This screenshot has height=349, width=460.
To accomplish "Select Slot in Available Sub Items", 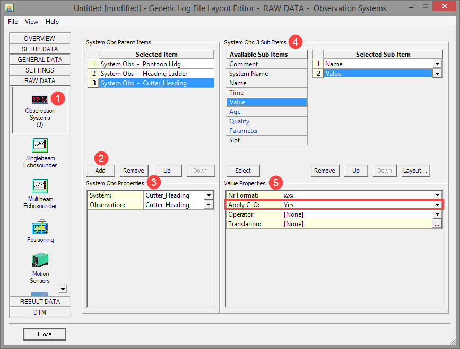I will 266,140.
